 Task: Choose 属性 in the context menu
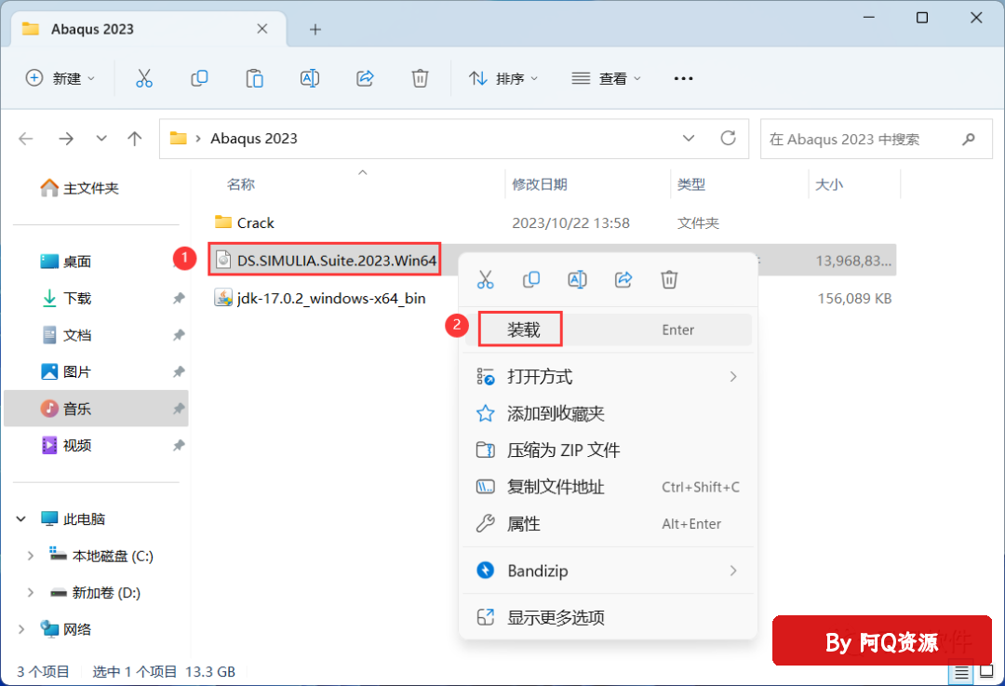point(523,524)
